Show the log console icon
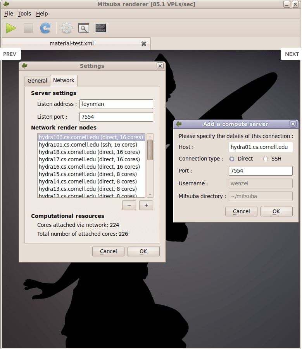 100,28
